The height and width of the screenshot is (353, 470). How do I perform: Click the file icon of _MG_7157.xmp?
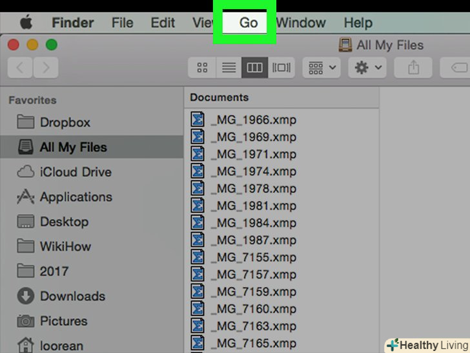click(x=198, y=274)
